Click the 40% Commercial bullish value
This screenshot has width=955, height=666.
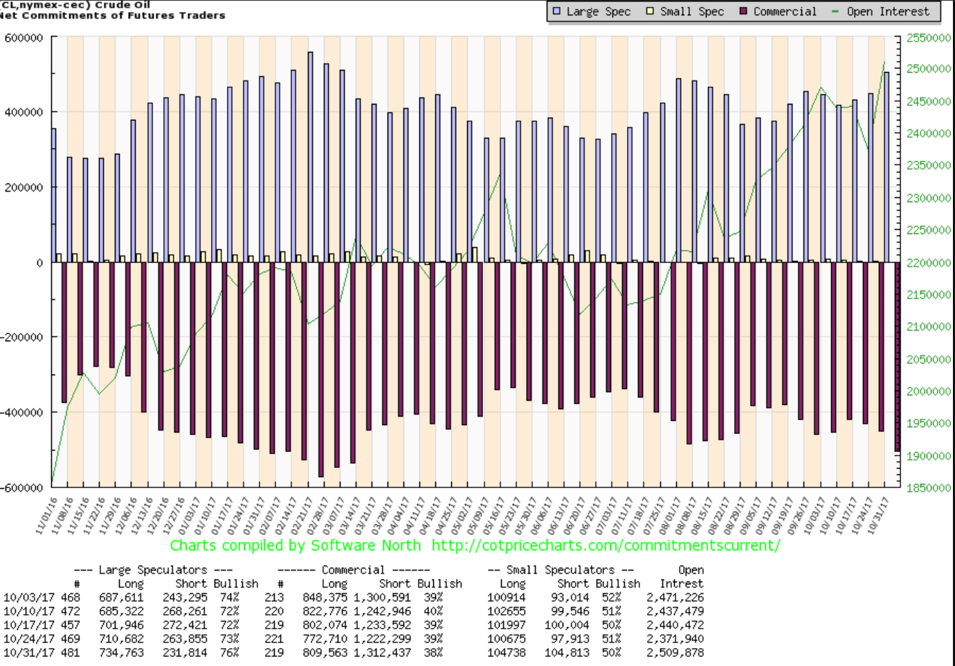point(433,611)
